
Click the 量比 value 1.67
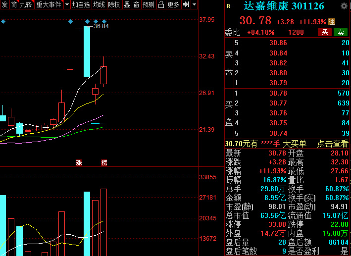coord(342,180)
